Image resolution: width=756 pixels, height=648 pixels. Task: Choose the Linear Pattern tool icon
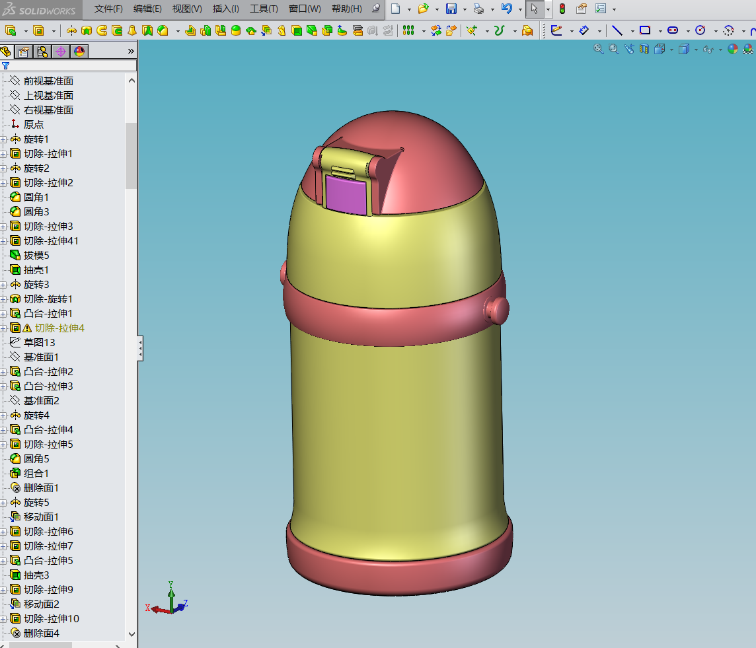pyautogui.click(x=408, y=31)
